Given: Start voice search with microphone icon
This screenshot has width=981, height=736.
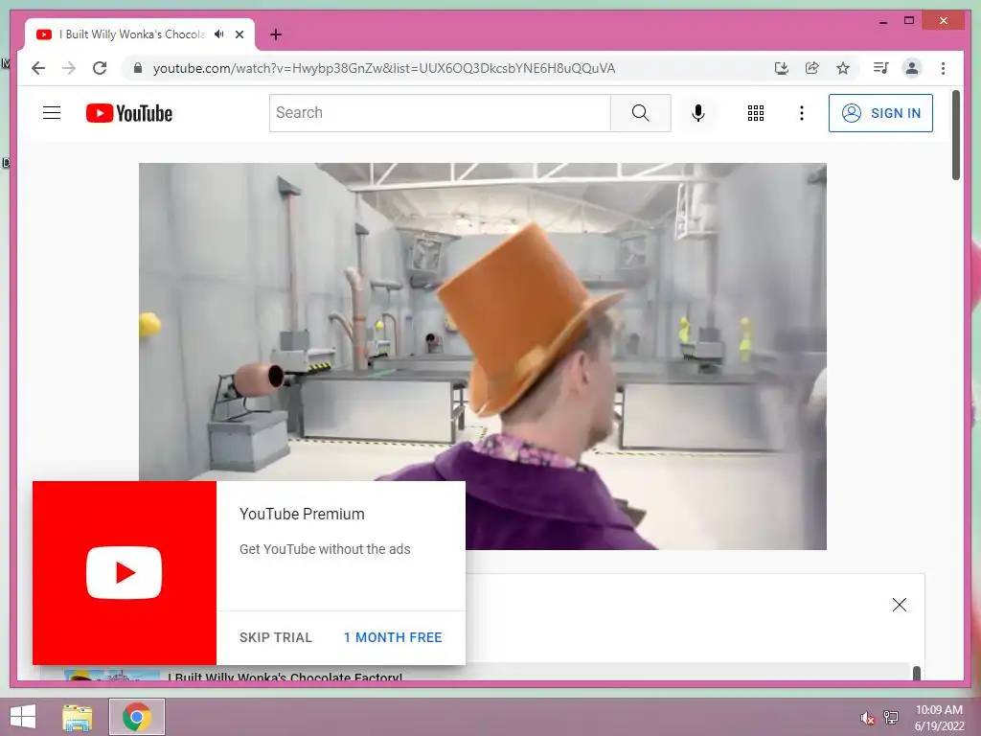Looking at the screenshot, I should [x=698, y=113].
